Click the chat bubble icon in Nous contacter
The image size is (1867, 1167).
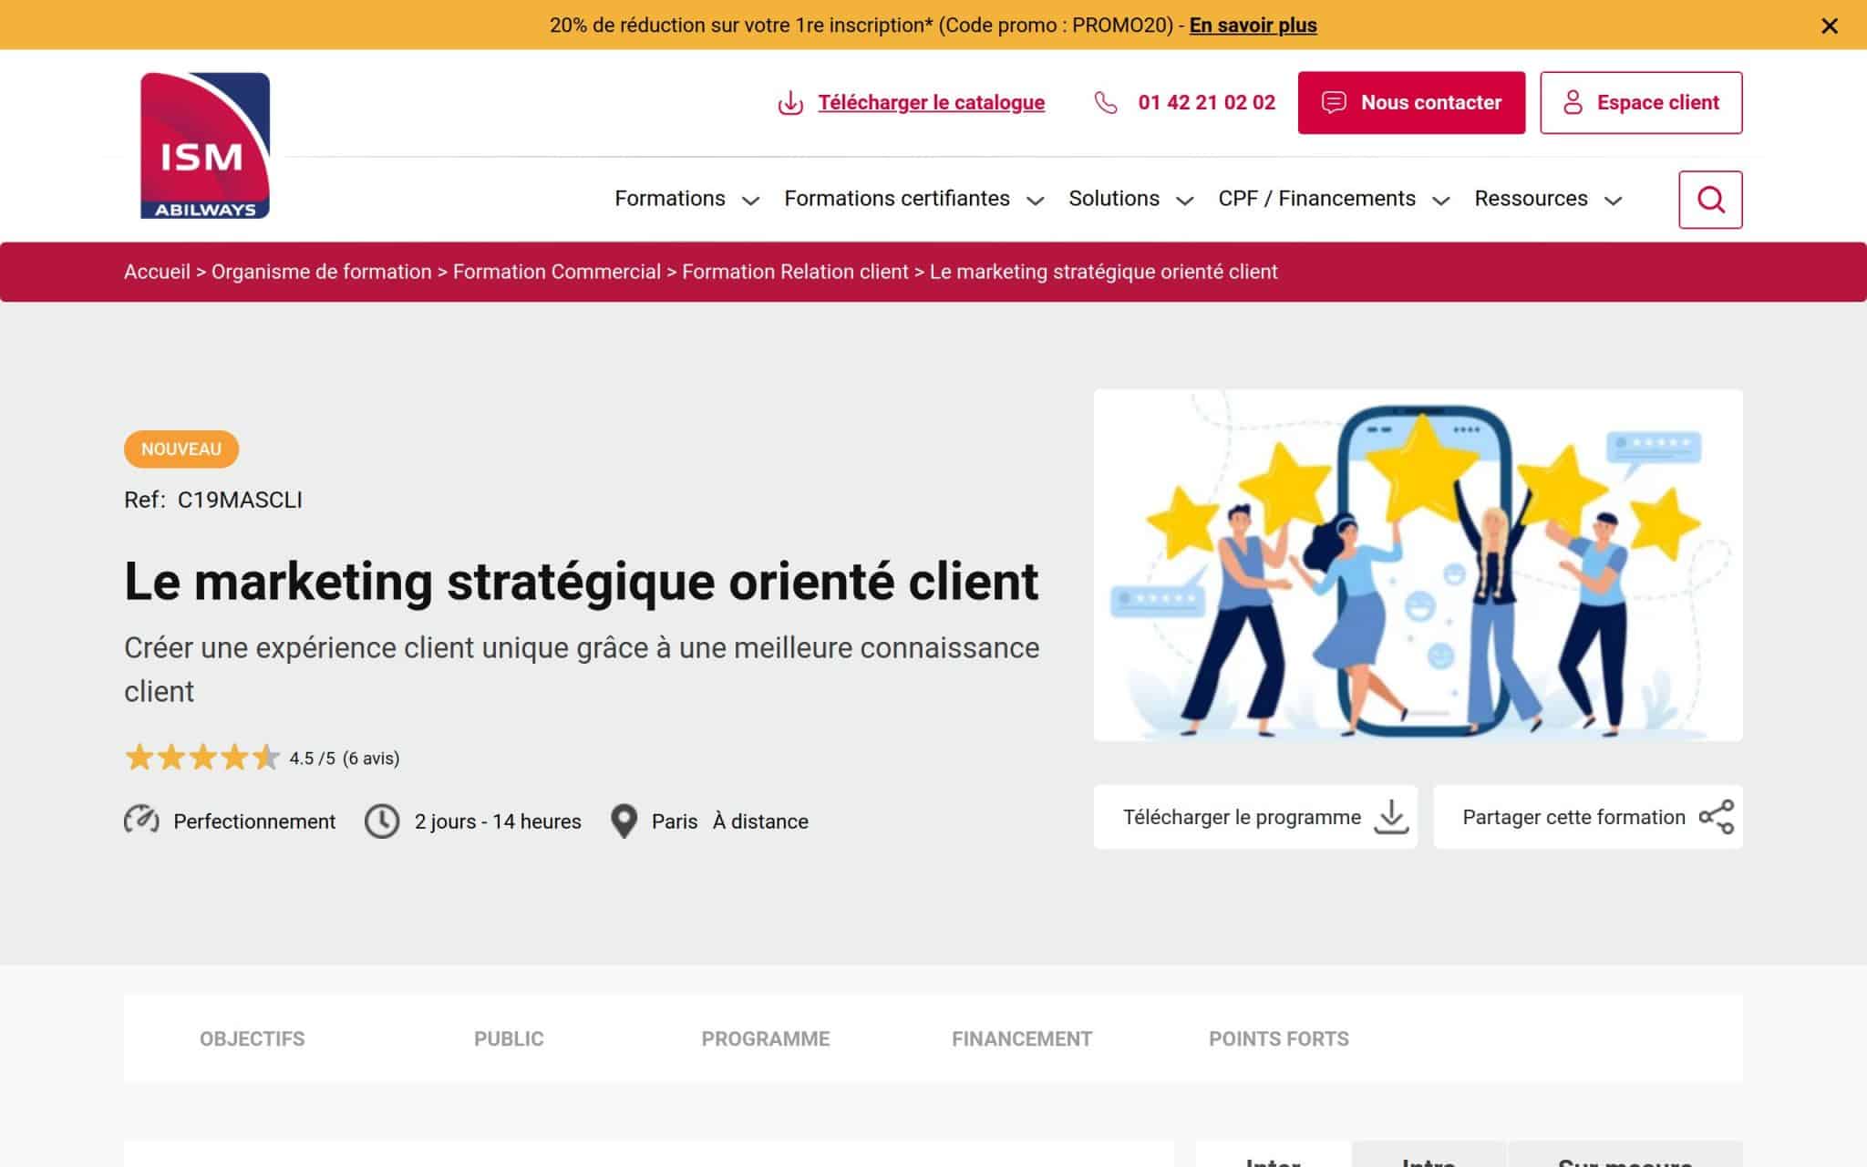click(1334, 102)
